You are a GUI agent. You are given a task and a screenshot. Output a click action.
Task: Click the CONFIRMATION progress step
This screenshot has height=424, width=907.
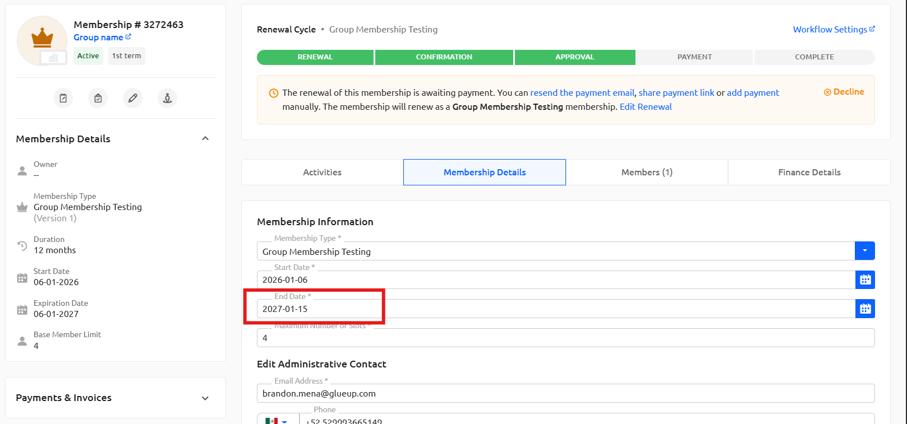click(x=444, y=57)
